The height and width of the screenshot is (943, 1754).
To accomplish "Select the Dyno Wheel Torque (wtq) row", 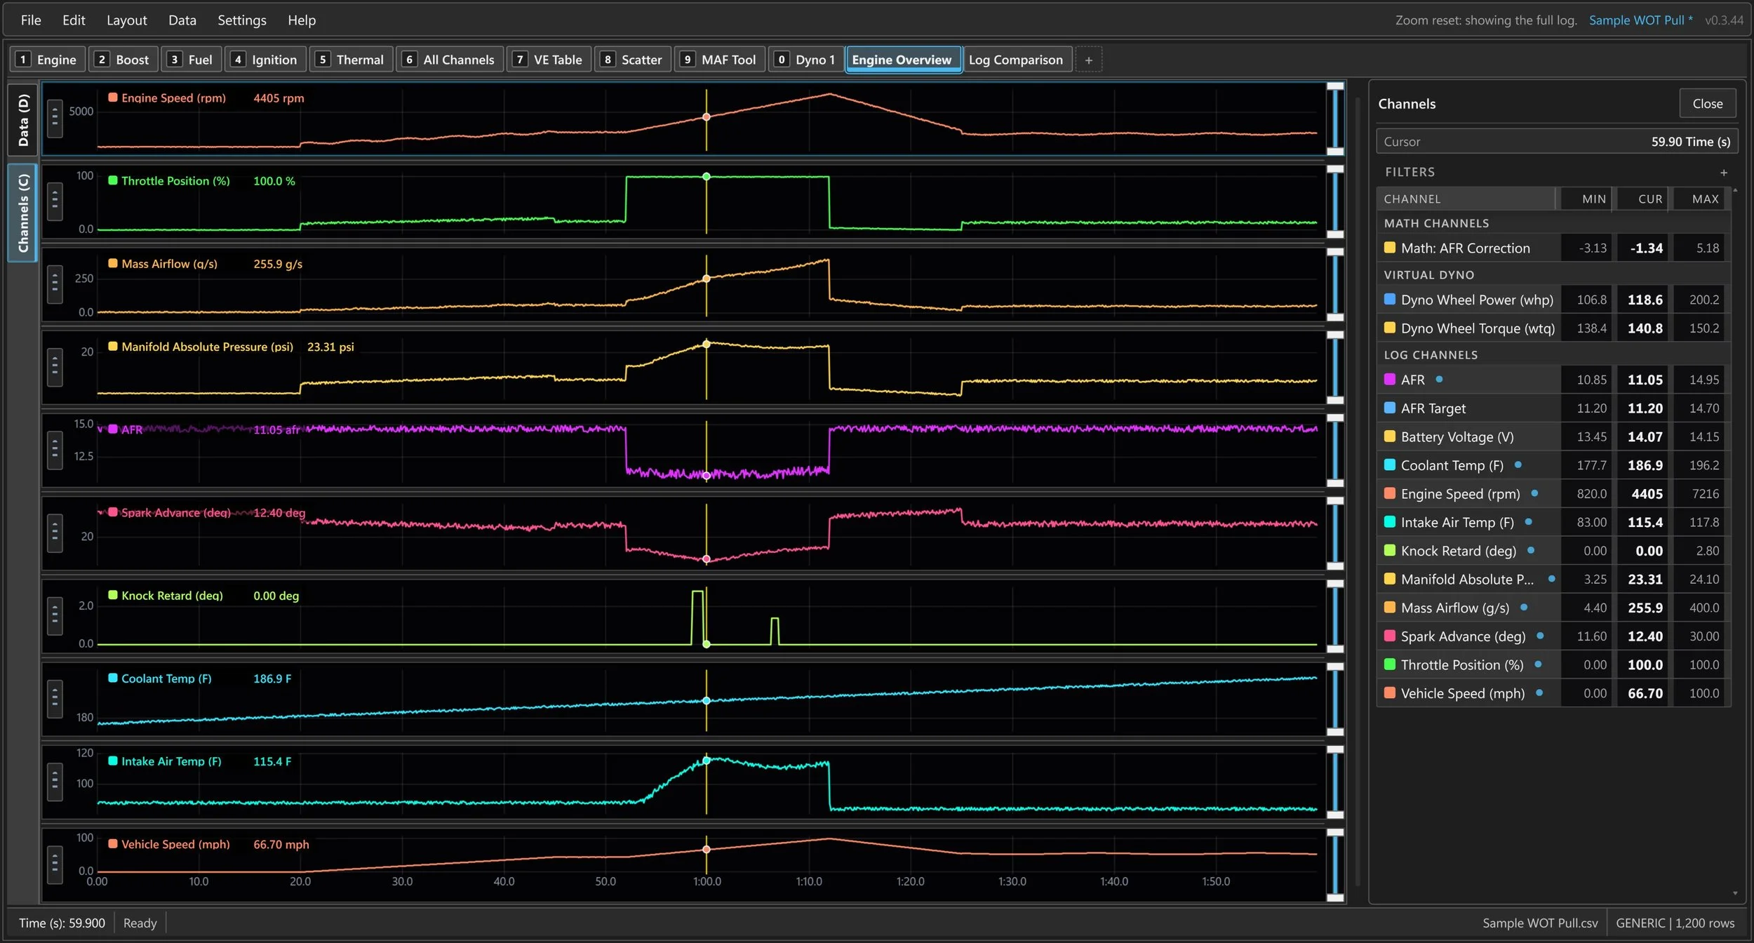I will click(x=1553, y=328).
